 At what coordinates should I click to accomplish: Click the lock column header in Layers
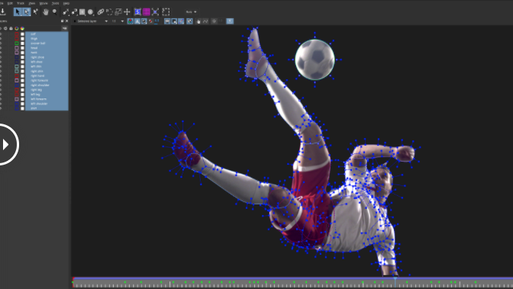[11, 28]
